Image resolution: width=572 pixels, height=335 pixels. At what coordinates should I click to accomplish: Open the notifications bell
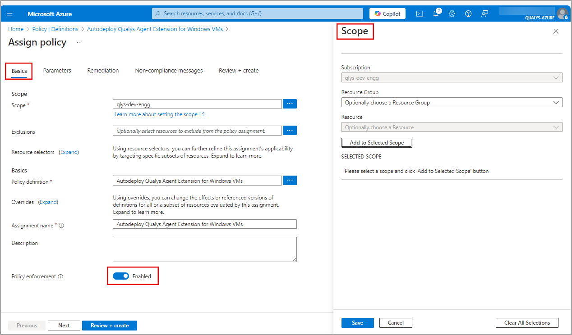tap(436, 14)
